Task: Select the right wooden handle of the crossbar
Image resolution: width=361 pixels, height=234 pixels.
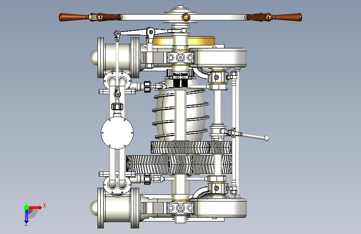Action: (x=287, y=17)
